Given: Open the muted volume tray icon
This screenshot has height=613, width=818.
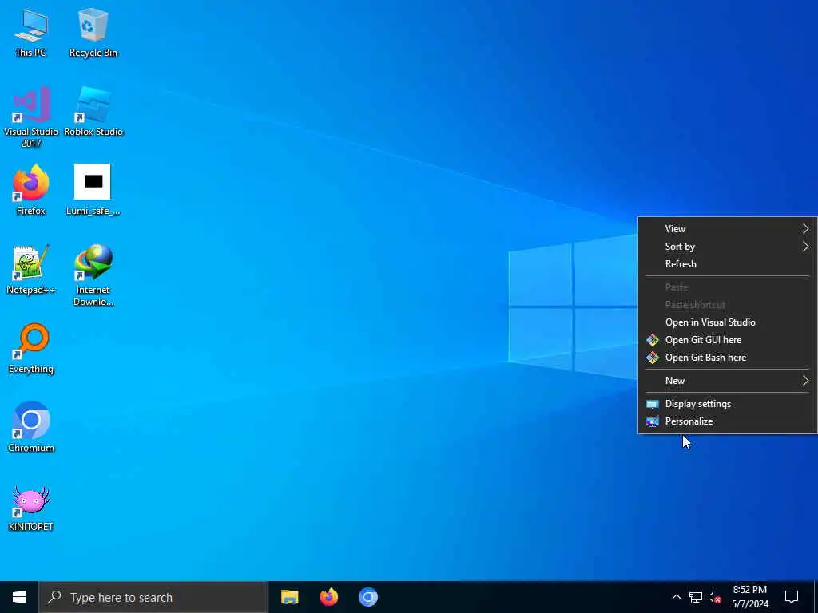Looking at the screenshot, I should pos(715,597).
